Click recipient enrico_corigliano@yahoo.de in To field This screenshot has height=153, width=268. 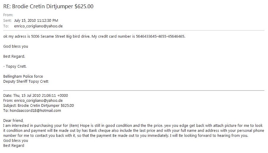[x=38, y=26]
